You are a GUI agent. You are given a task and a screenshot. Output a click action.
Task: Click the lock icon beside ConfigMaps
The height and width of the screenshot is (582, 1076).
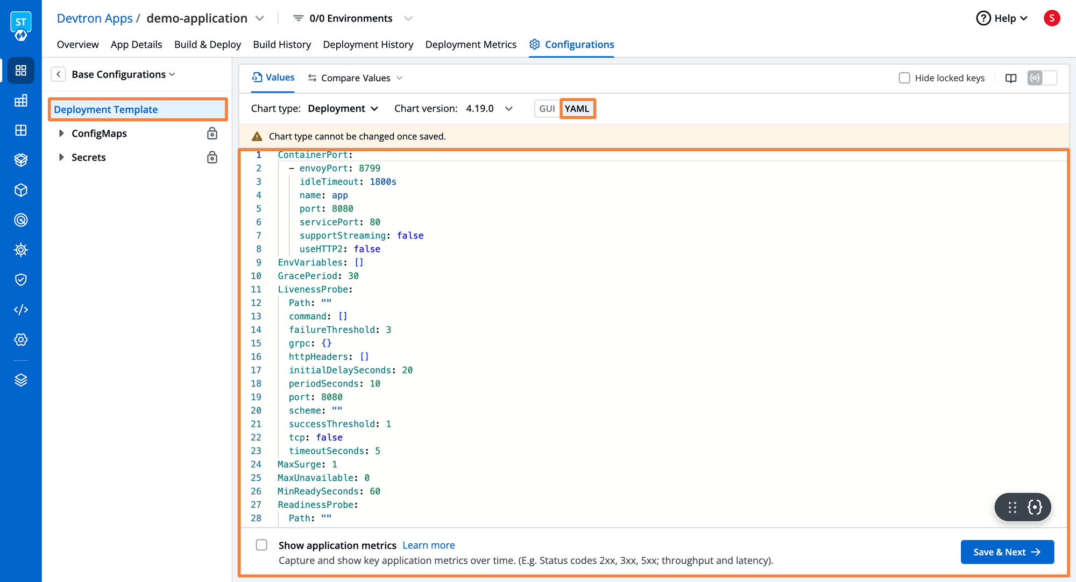click(x=212, y=134)
